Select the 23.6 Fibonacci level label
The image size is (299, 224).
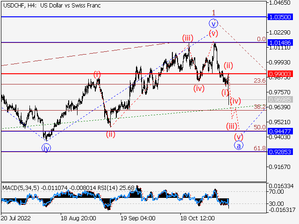tap(259, 81)
